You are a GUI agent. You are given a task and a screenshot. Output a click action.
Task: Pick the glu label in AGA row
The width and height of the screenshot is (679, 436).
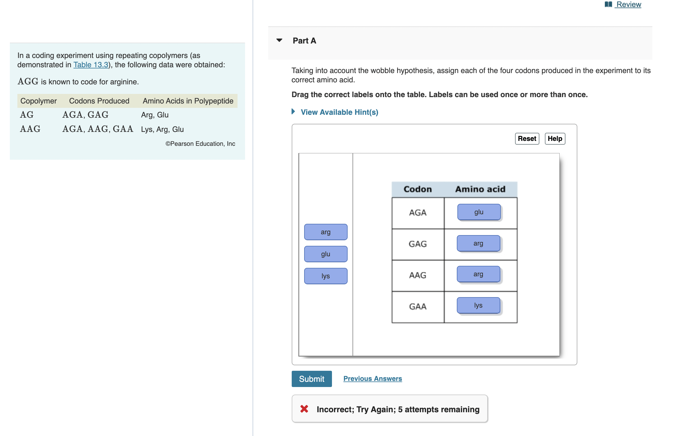[479, 212]
